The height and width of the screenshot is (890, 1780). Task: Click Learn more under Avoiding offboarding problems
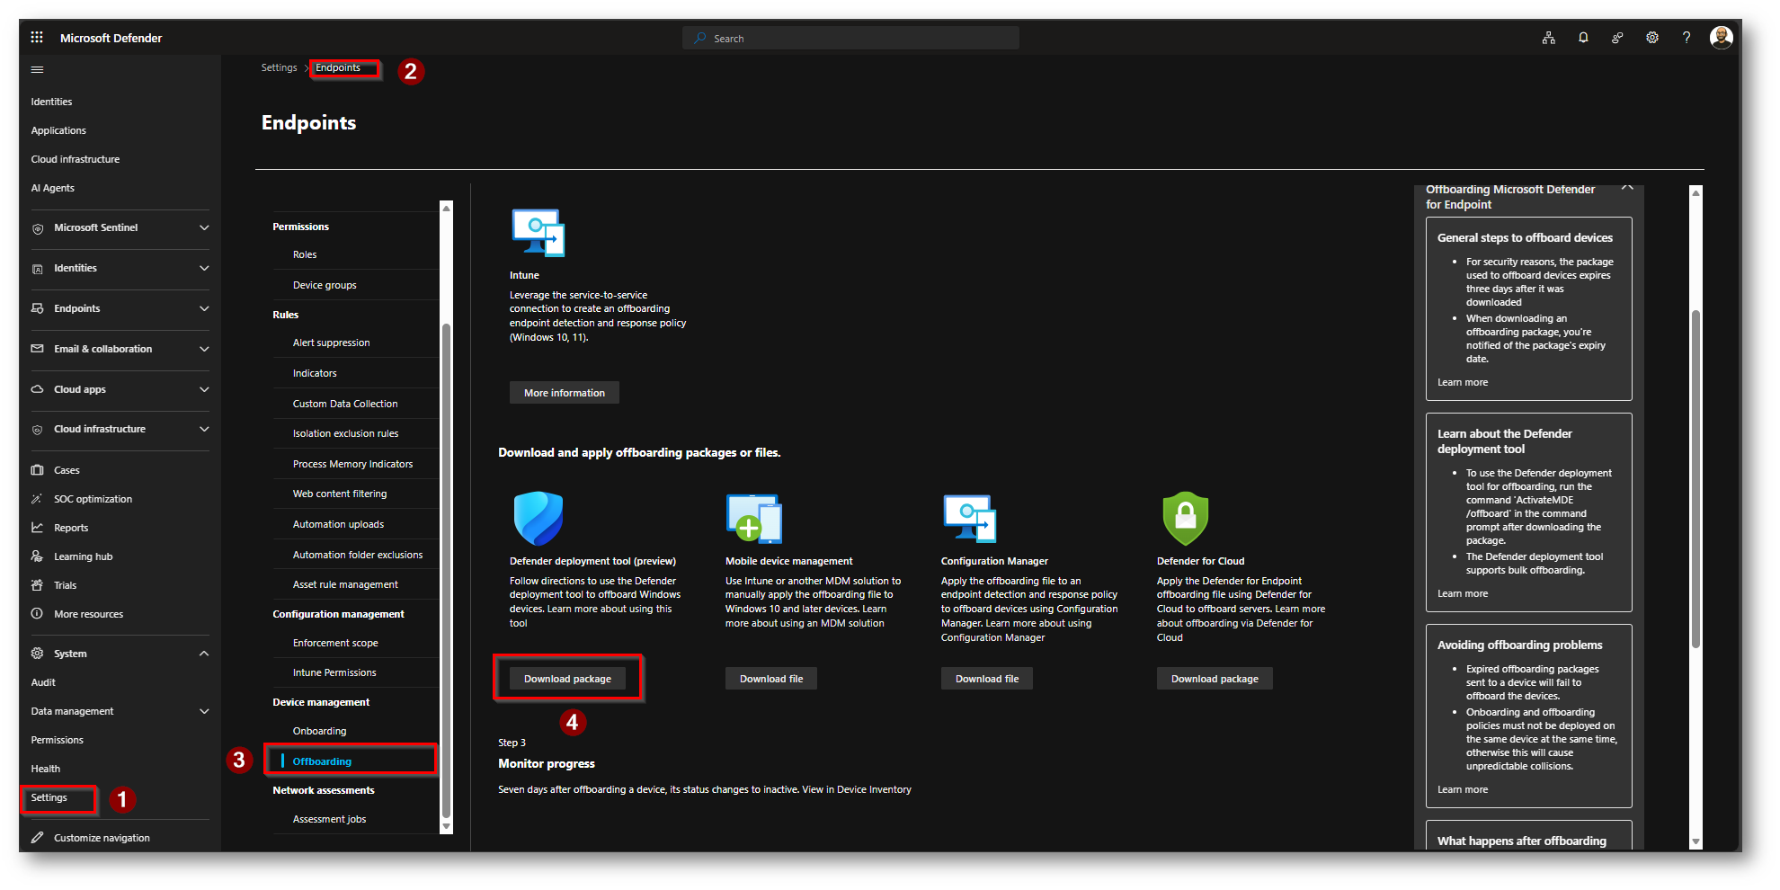pos(1463,789)
